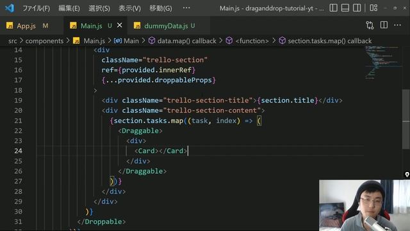Screen dimensions: 410x231
Task: Close the Main.js tab
Action: pos(120,25)
